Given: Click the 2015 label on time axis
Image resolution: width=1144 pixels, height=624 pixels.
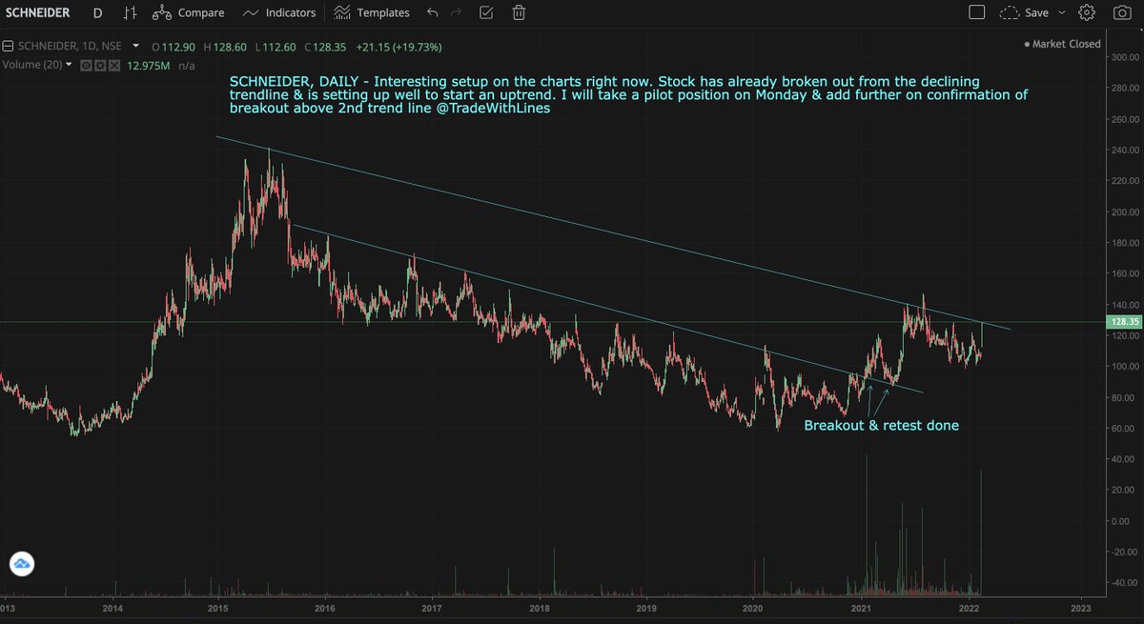Looking at the screenshot, I should tap(218, 608).
